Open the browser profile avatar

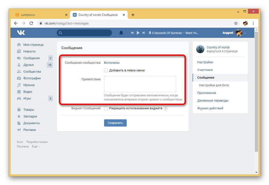[245, 23]
